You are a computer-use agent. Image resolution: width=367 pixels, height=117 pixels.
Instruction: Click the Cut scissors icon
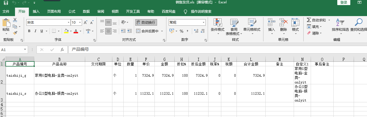[15, 20]
